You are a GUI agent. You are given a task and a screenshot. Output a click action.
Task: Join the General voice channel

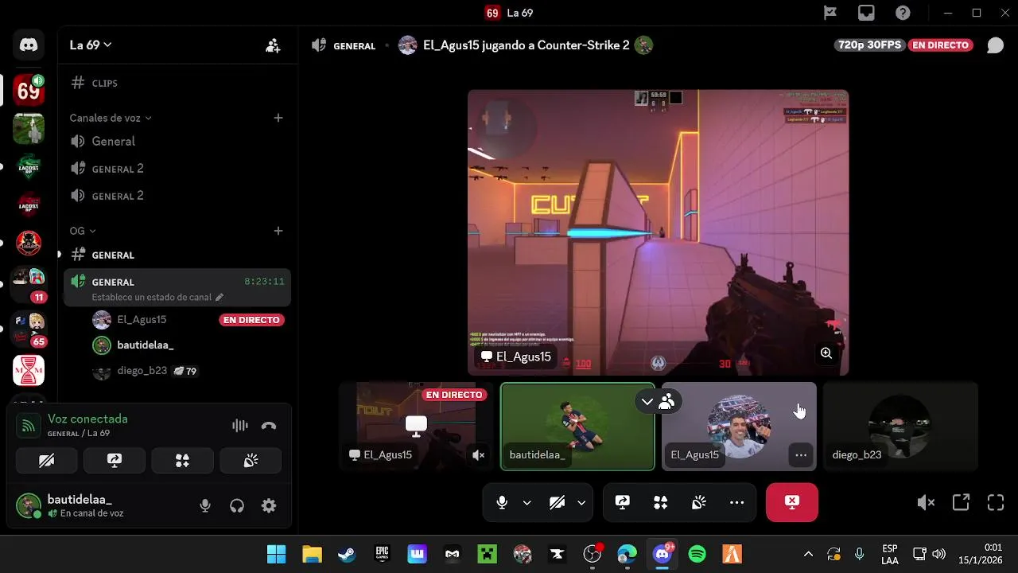click(x=177, y=141)
